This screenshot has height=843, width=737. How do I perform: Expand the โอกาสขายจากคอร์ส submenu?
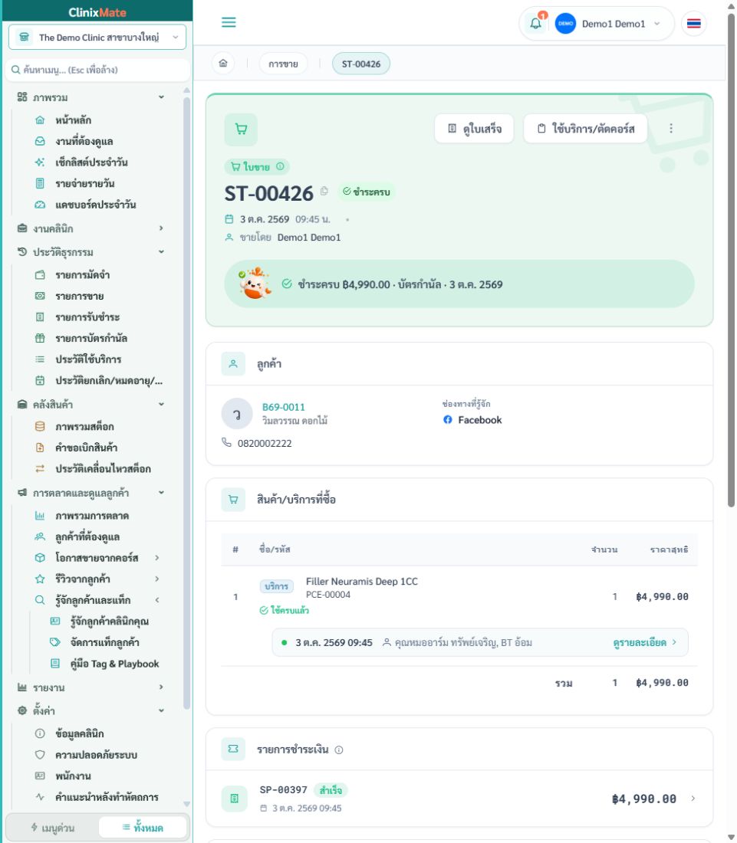(156, 557)
